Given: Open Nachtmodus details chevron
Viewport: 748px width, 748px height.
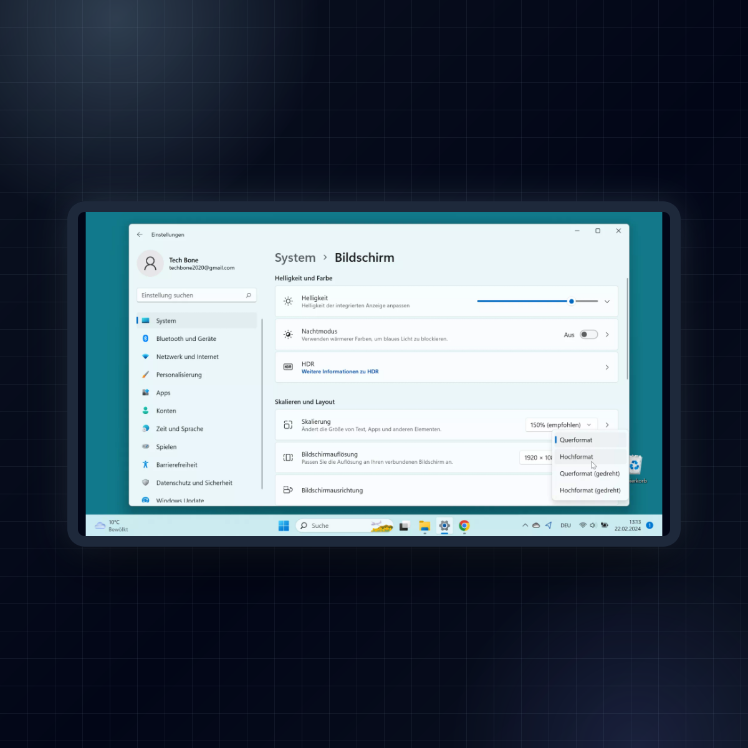Looking at the screenshot, I should click(x=607, y=335).
